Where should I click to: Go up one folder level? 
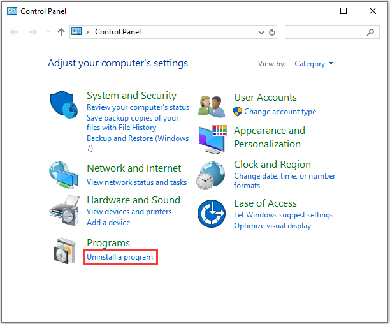[x=61, y=32]
